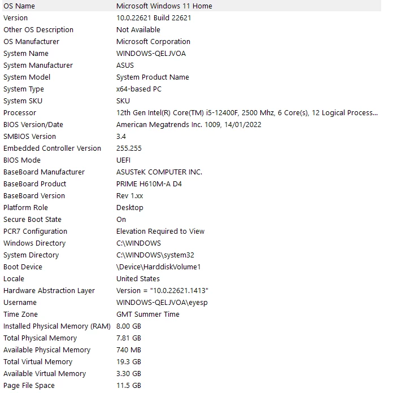The image size is (406, 393).
Task: Select the Time Zone label
Action: pyautogui.click(x=20, y=315)
